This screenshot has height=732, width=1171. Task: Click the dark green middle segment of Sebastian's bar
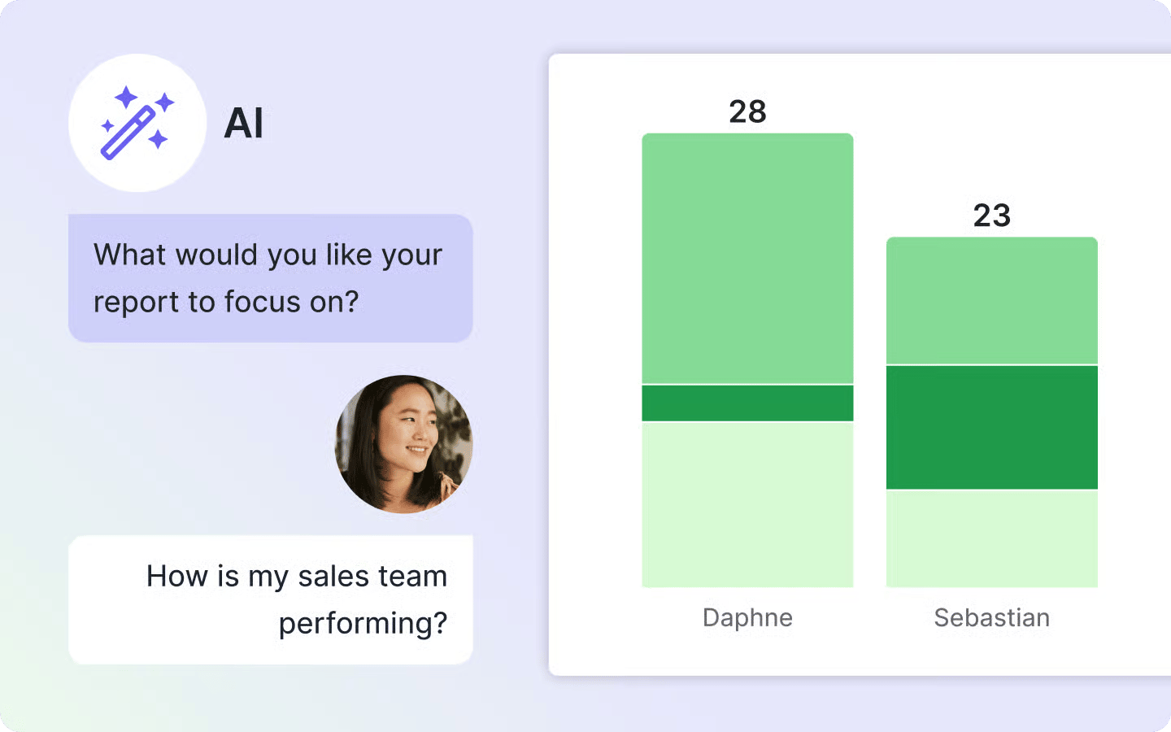(991, 427)
